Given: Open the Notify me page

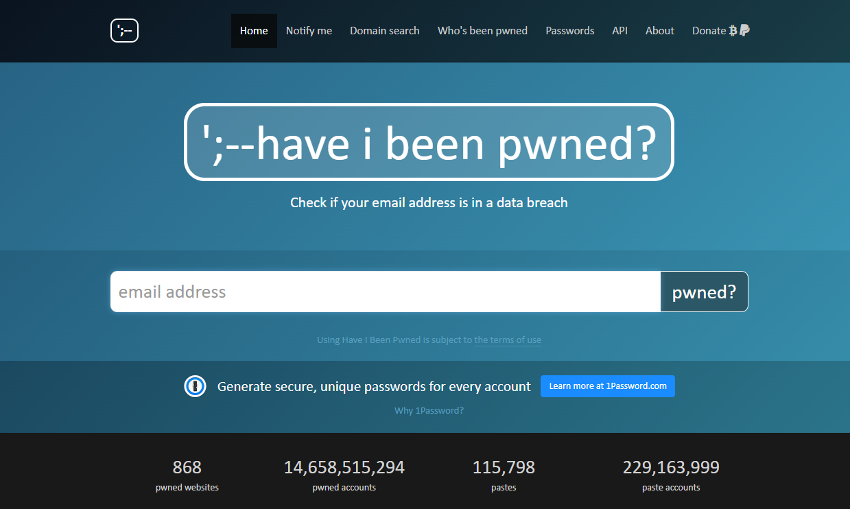Looking at the screenshot, I should [309, 31].
